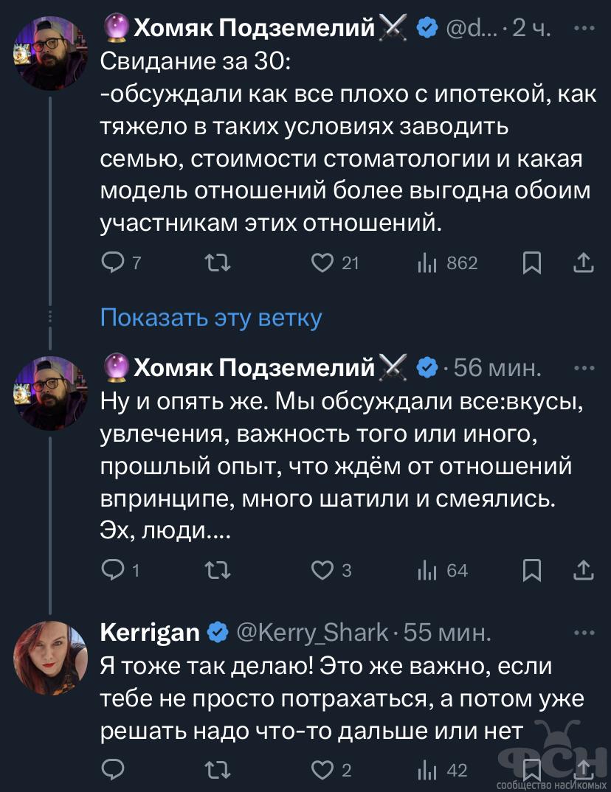View analytics of the tweet with 64 views

(428, 570)
